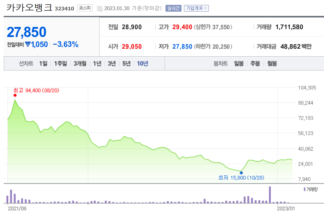Click the 고가 value 29,400
This screenshot has height=216, width=324.
click(182, 27)
